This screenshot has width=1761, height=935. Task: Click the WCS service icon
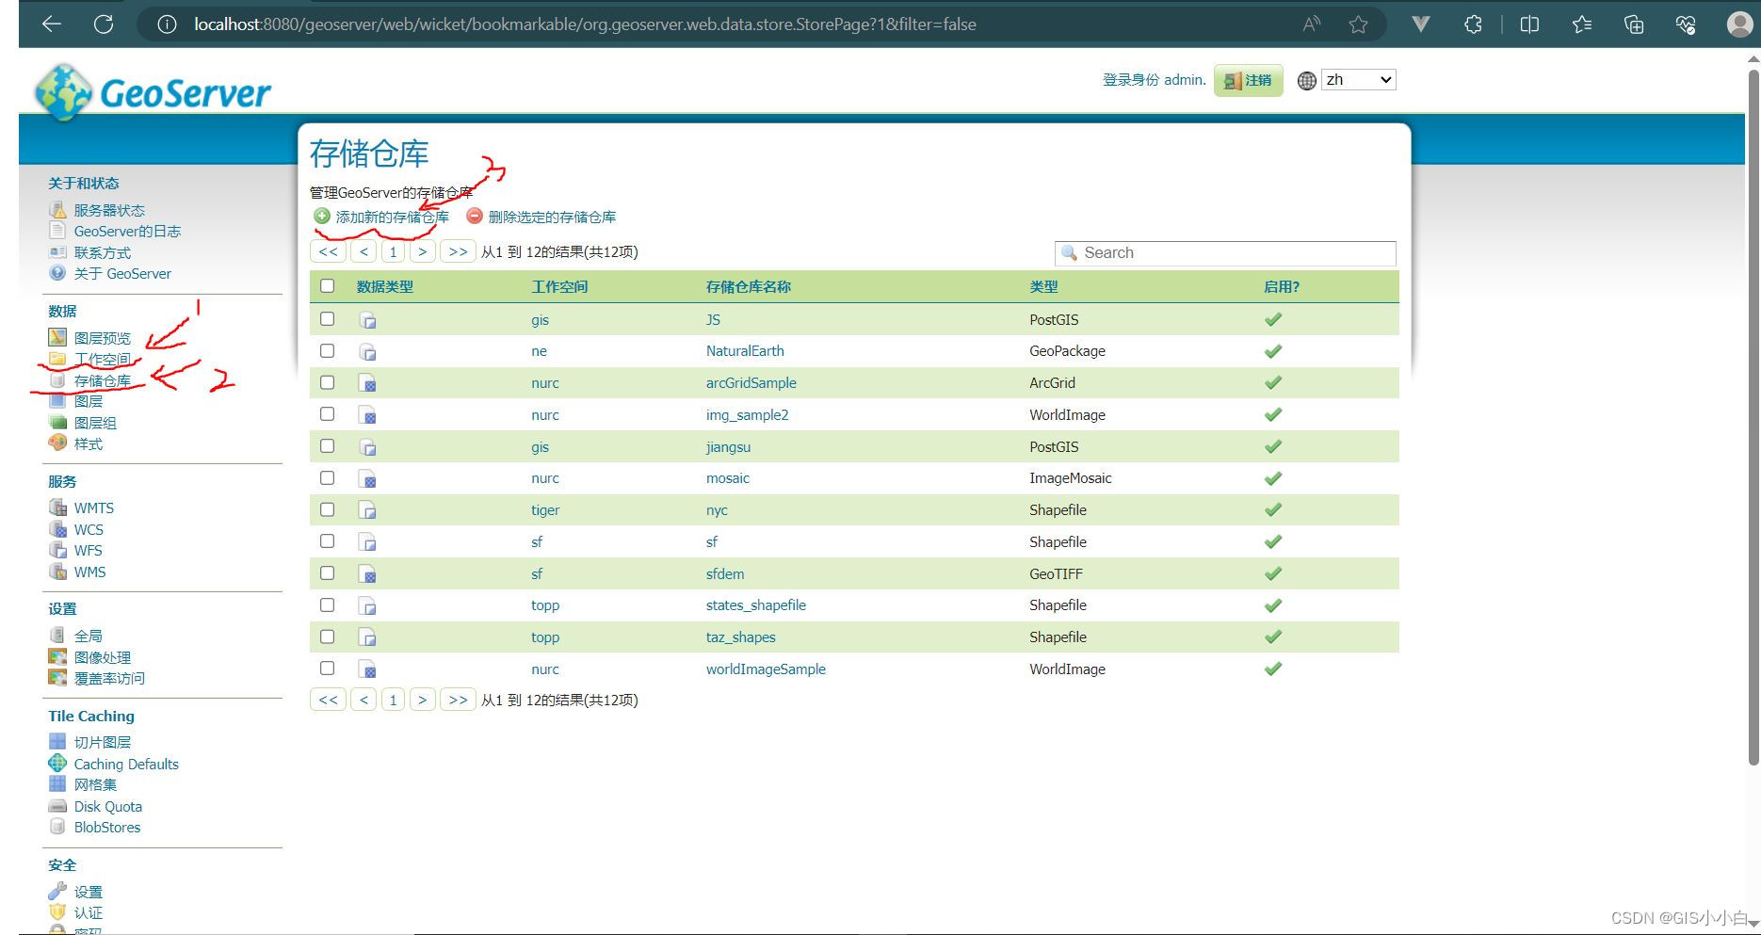pos(57,529)
